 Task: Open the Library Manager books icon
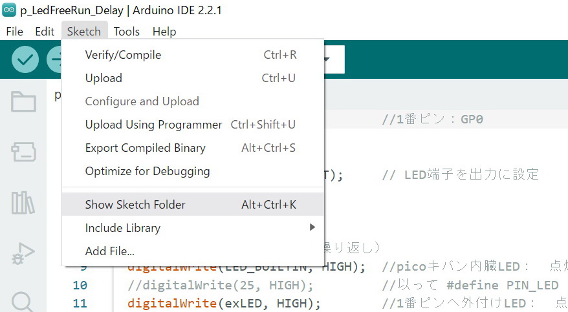click(x=23, y=202)
